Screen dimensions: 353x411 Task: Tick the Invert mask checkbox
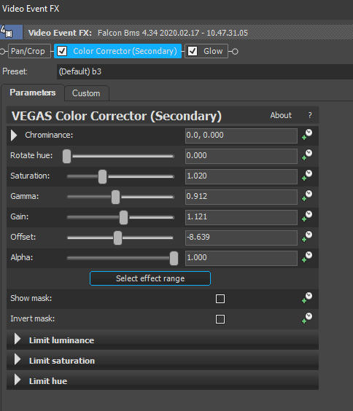pos(220,319)
